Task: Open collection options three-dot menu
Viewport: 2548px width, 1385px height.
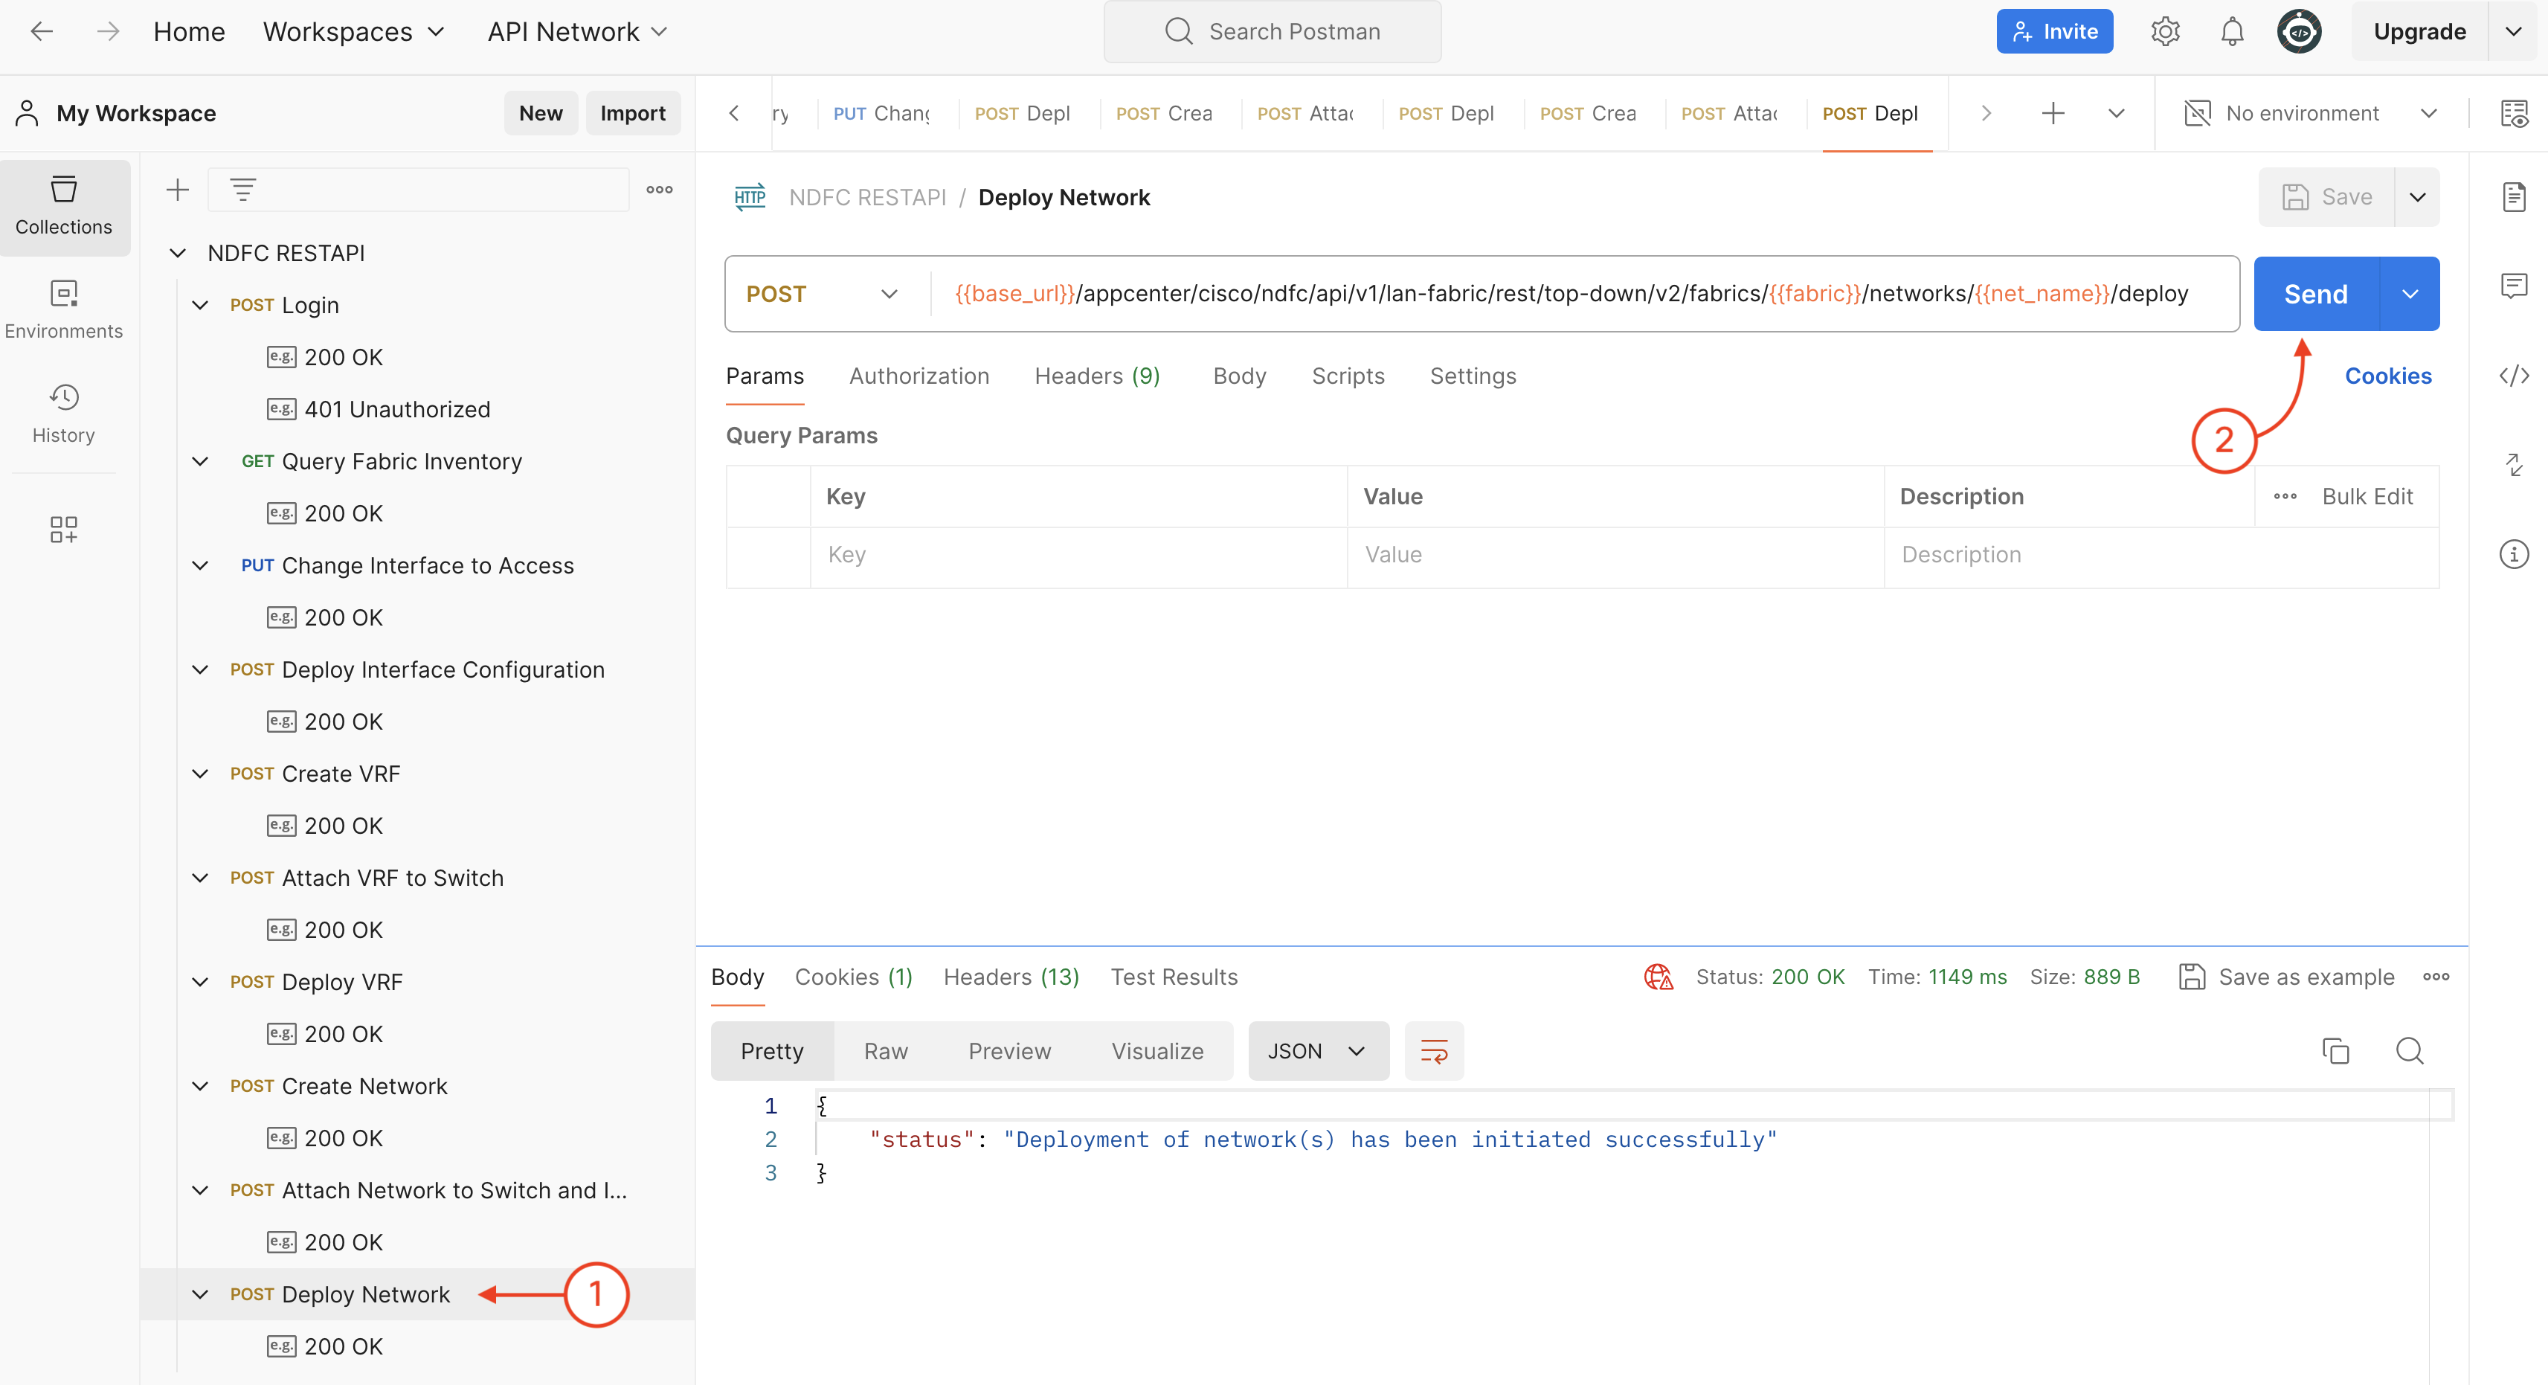Action: point(659,189)
